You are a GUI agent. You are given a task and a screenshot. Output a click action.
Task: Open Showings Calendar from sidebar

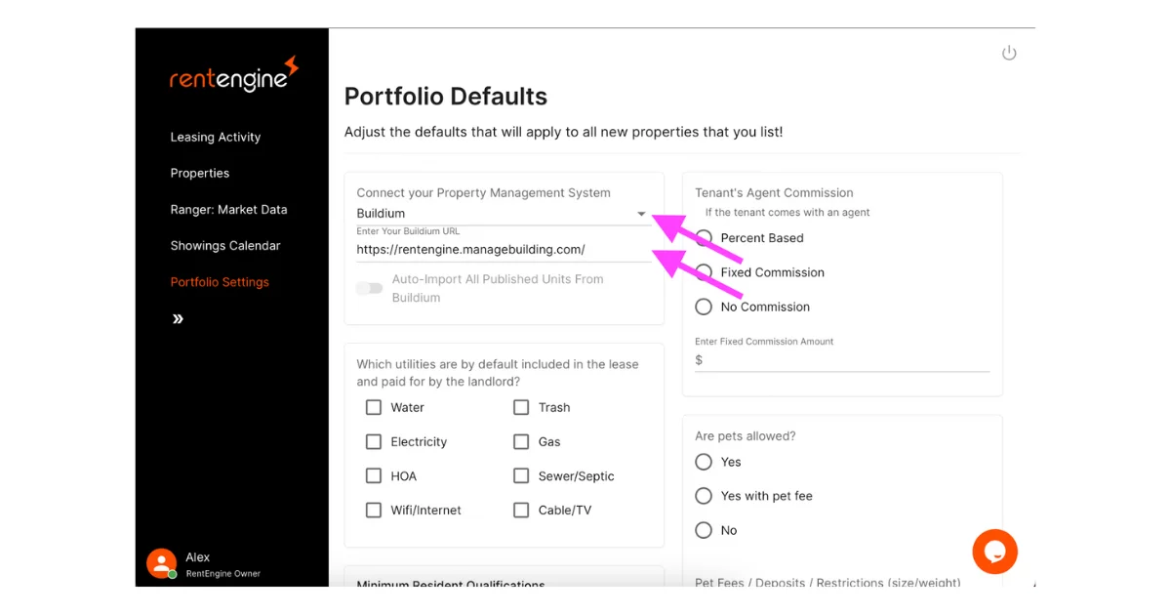click(225, 246)
